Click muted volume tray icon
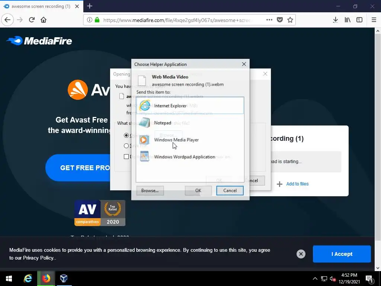Viewport: 381px width, 286px height. click(x=333, y=279)
